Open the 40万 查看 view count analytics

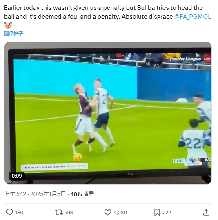[x=82, y=194]
